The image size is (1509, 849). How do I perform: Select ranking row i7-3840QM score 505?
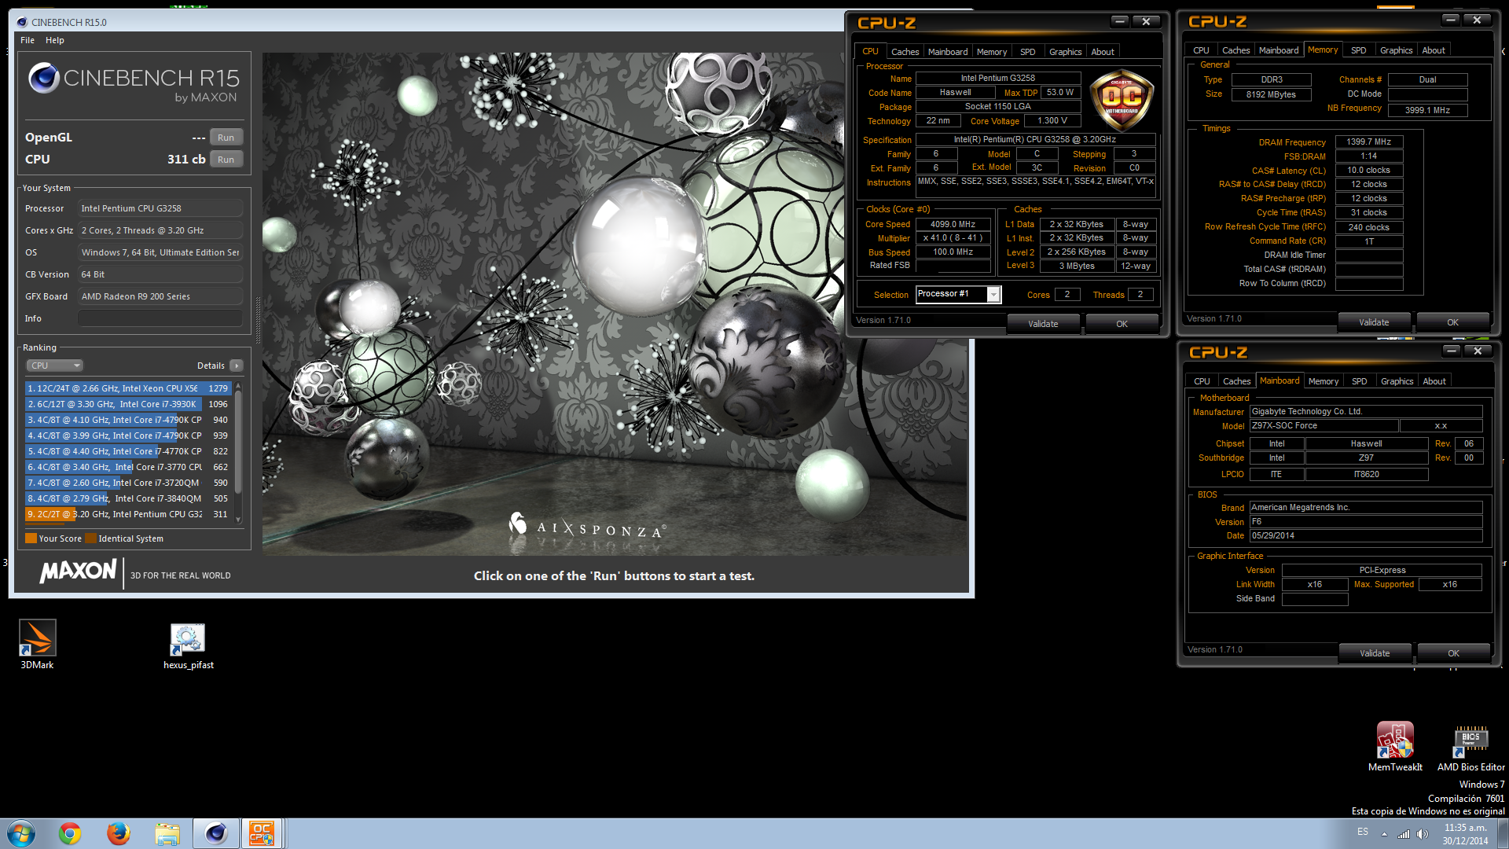click(x=129, y=498)
